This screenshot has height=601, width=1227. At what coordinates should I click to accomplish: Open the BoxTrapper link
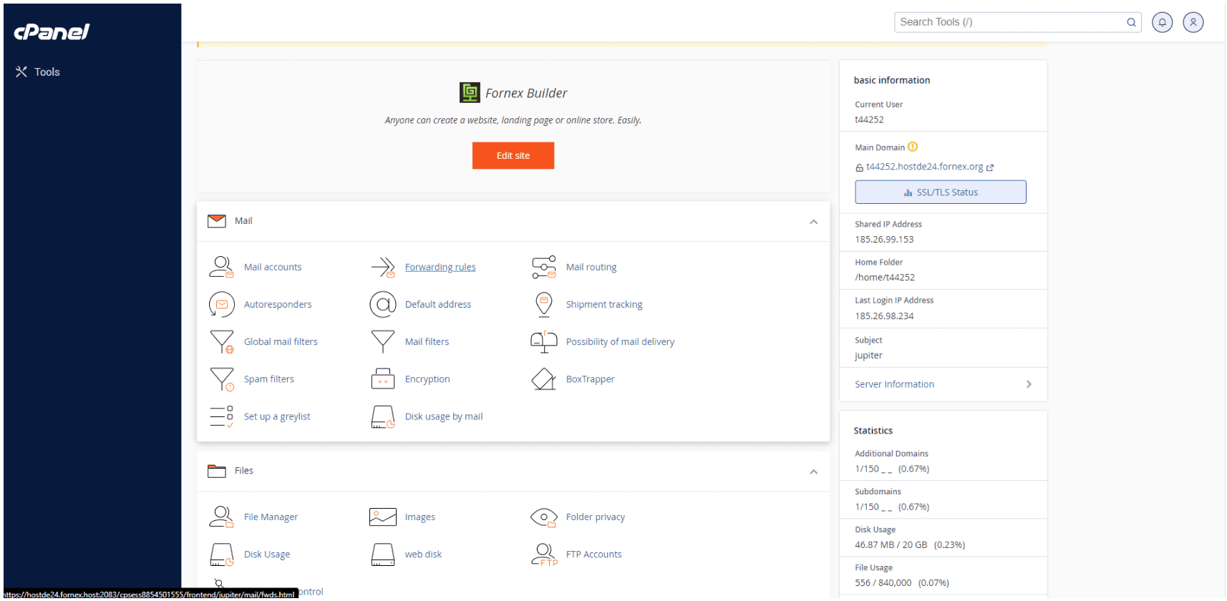click(x=591, y=379)
